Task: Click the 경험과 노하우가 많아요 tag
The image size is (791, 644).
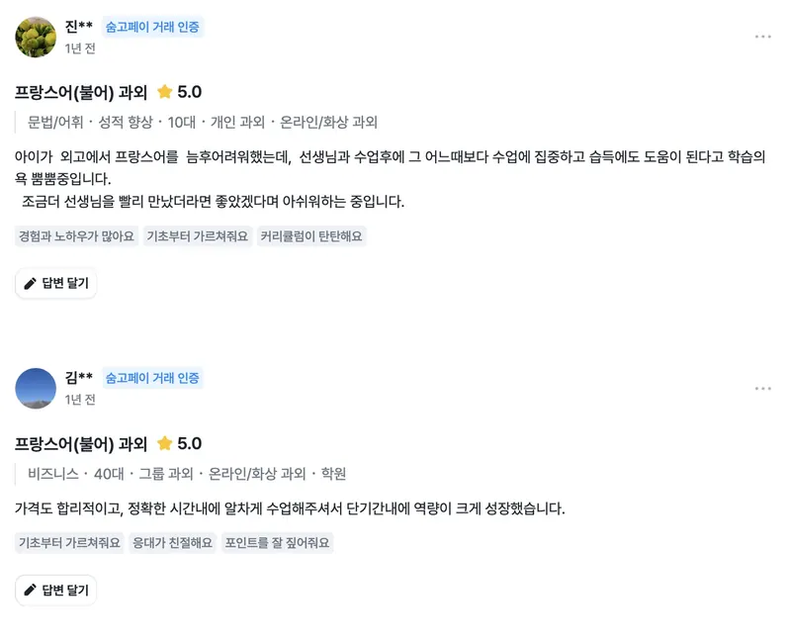Action: click(x=77, y=236)
